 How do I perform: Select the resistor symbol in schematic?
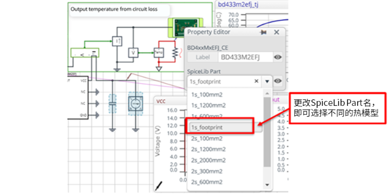(175, 53)
